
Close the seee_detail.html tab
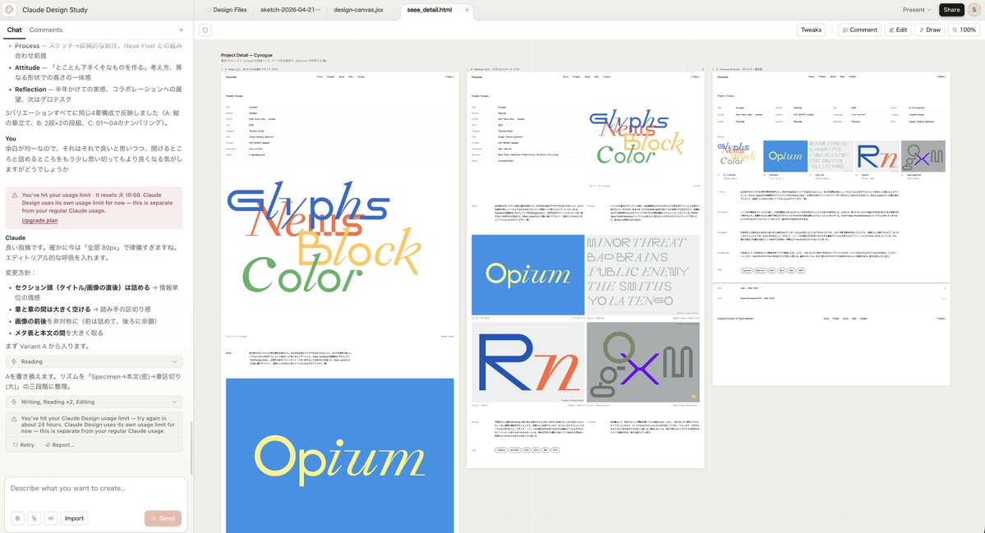pyautogui.click(x=467, y=10)
